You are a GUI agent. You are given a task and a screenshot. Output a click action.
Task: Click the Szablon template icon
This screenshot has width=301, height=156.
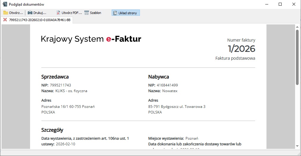(x=87, y=13)
